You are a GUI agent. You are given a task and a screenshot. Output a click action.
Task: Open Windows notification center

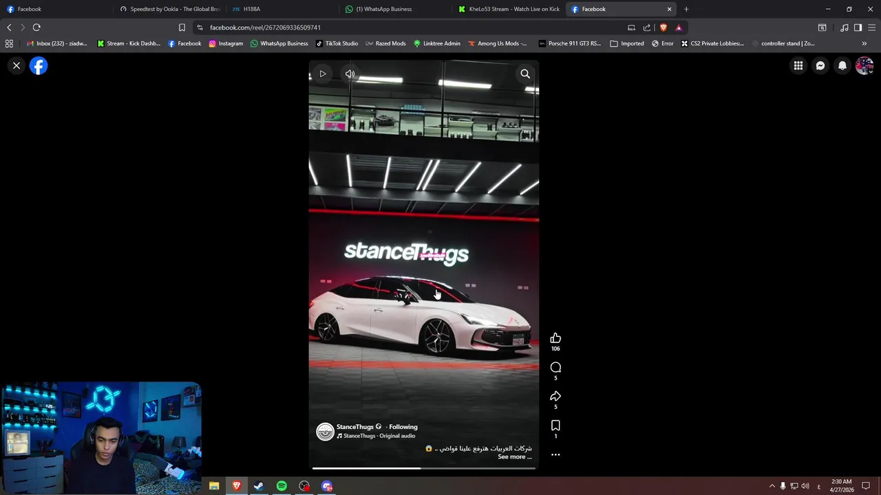(x=866, y=486)
